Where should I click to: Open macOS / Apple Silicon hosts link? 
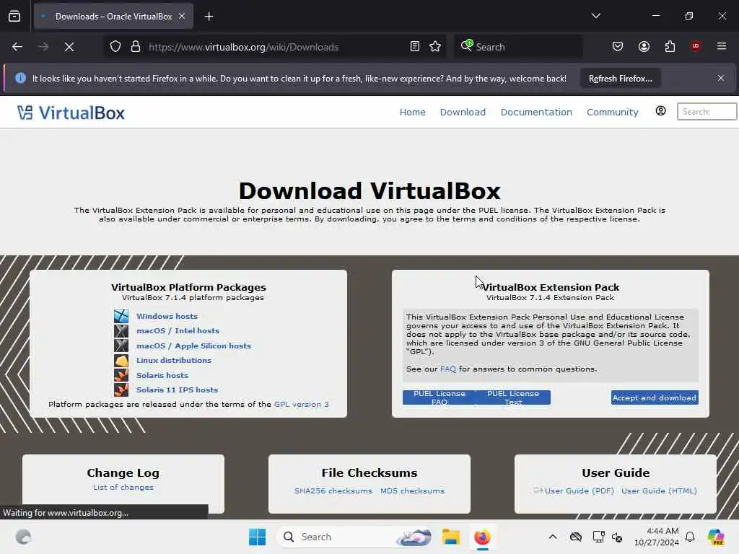point(193,346)
